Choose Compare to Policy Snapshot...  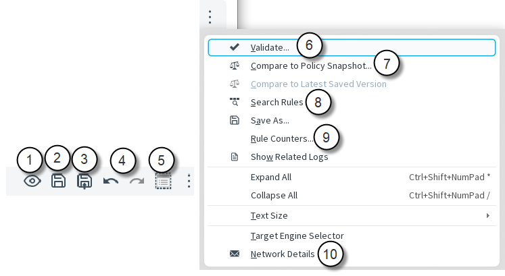(310, 66)
